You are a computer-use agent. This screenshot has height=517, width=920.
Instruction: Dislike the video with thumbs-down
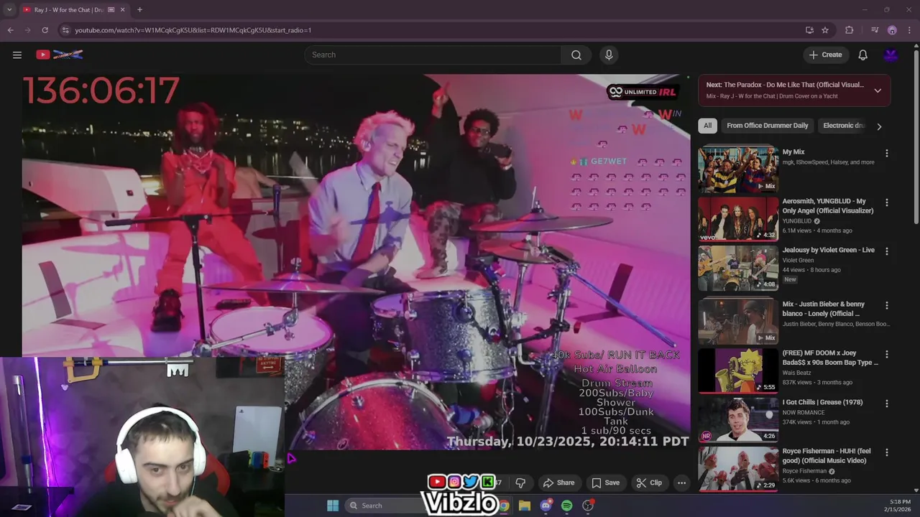tap(520, 483)
